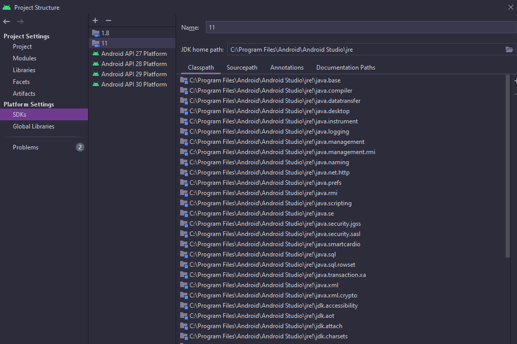This screenshot has height=344, width=517.
Task: Select the 11 SDK entry
Action: (132, 43)
